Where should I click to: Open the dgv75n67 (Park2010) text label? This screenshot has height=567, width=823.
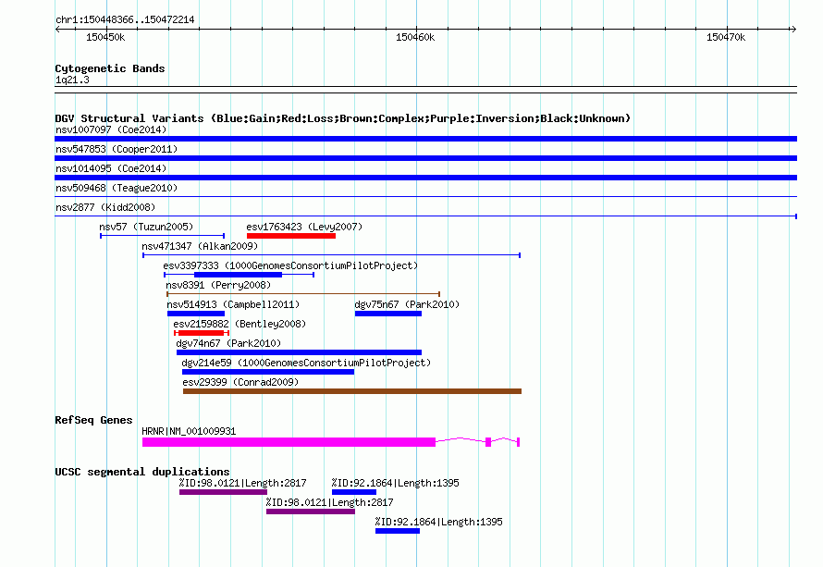(x=407, y=304)
